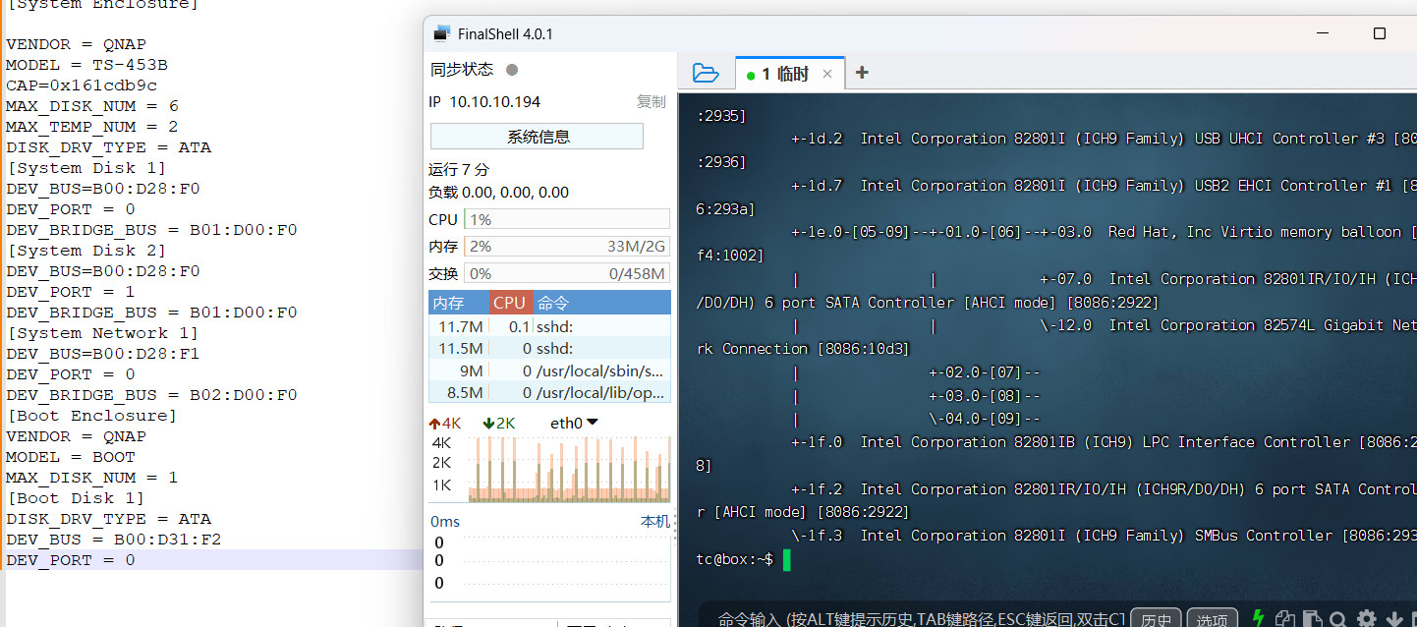Click '[Boot Enclosure]' line in editor
The width and height of the screenshot is (1417, 627).
tap(92, 416)
